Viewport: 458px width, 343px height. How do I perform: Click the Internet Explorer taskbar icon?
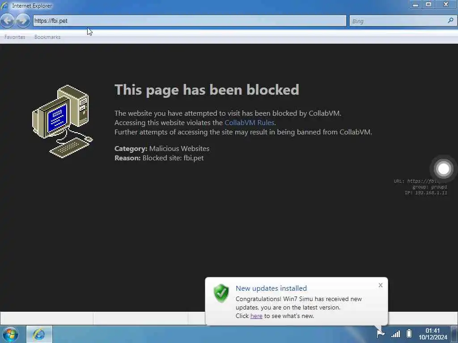tap(39, 334)
